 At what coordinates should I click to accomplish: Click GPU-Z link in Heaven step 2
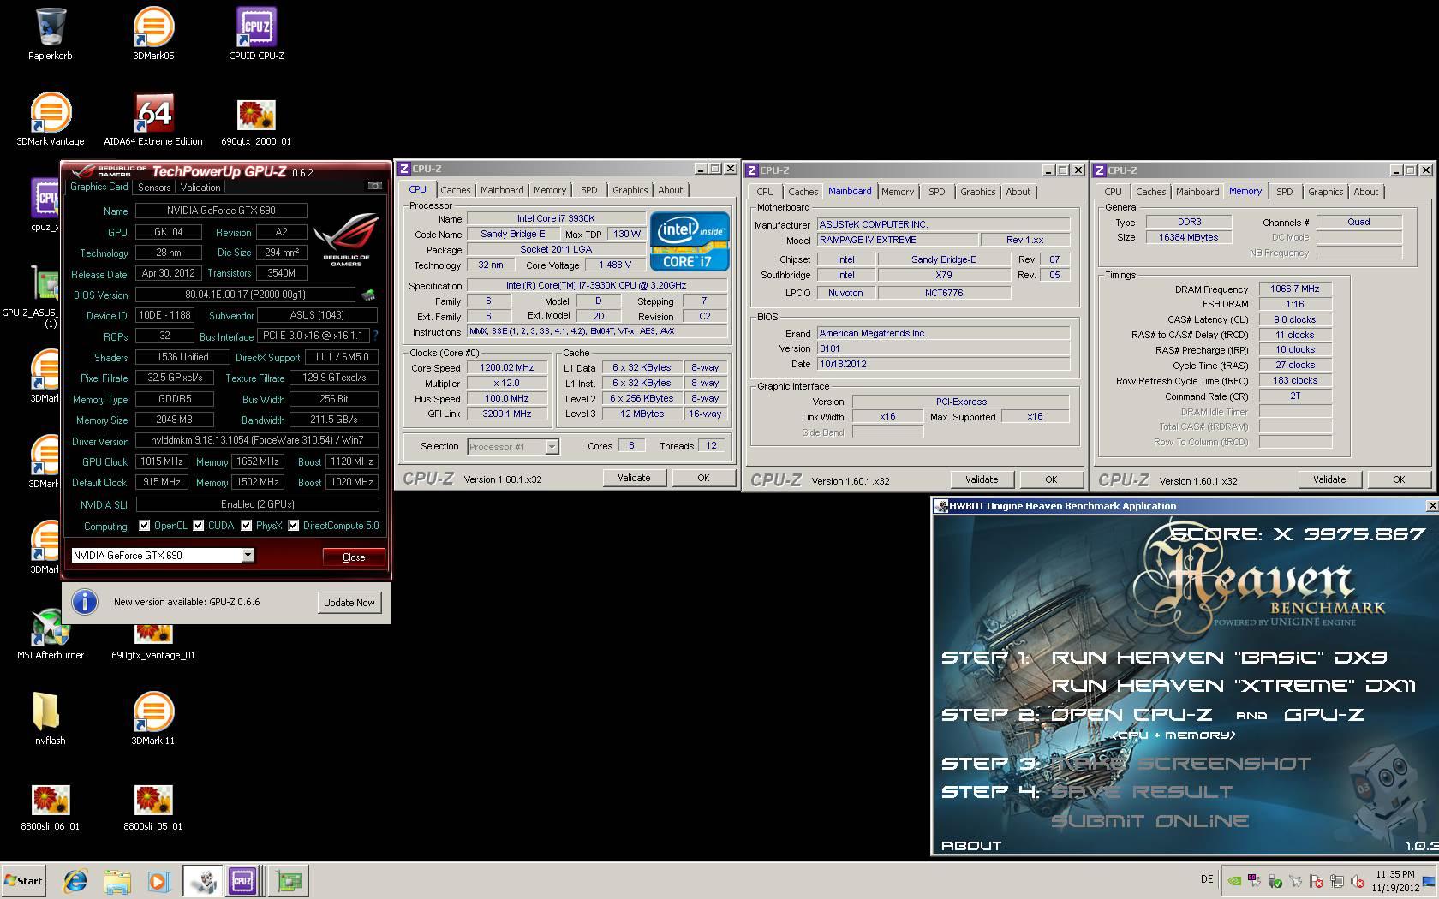[x=1324, y=714]
